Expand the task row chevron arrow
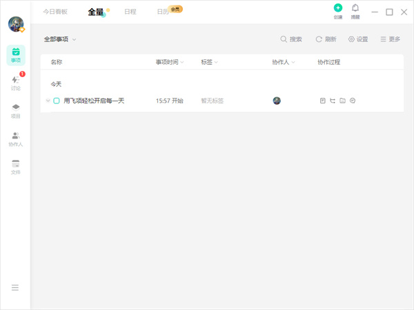Viewport: 414px width, 310px height. point(48,101)
